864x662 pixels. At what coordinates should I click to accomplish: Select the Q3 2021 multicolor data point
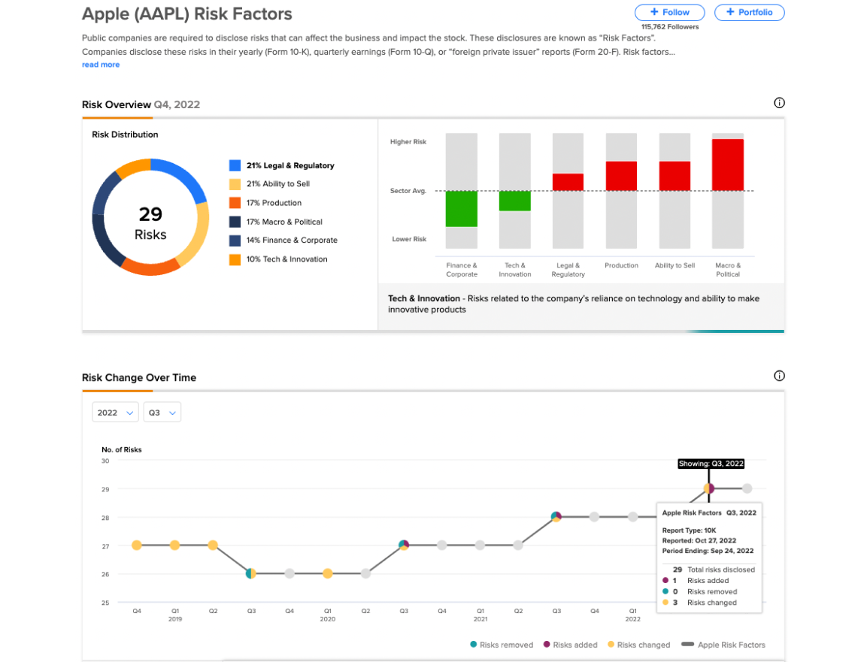pyautogui.click(x=556, y=517)
